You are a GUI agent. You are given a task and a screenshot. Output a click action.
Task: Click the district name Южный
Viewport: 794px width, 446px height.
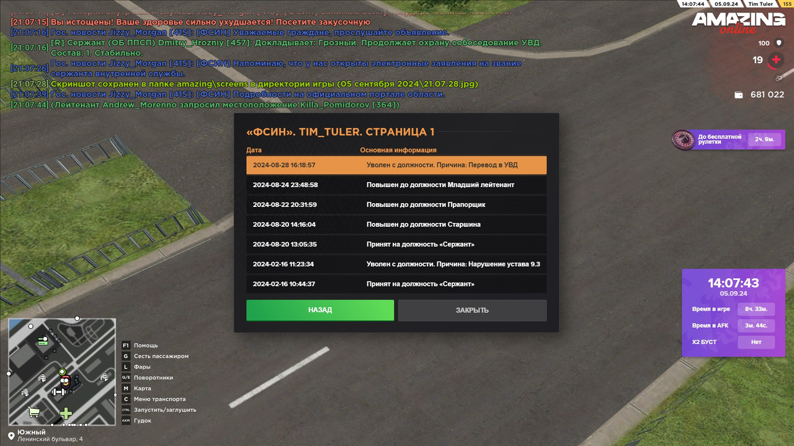[x=31, y=432]
